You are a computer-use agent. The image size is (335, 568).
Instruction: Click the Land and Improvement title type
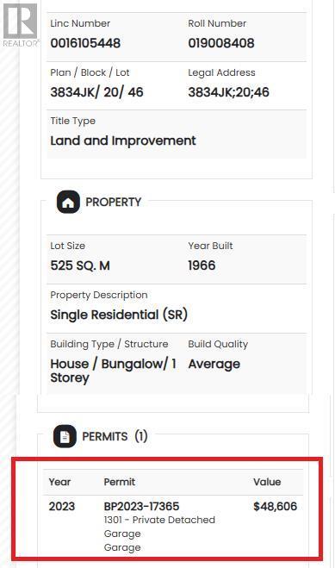pos(123,140)
